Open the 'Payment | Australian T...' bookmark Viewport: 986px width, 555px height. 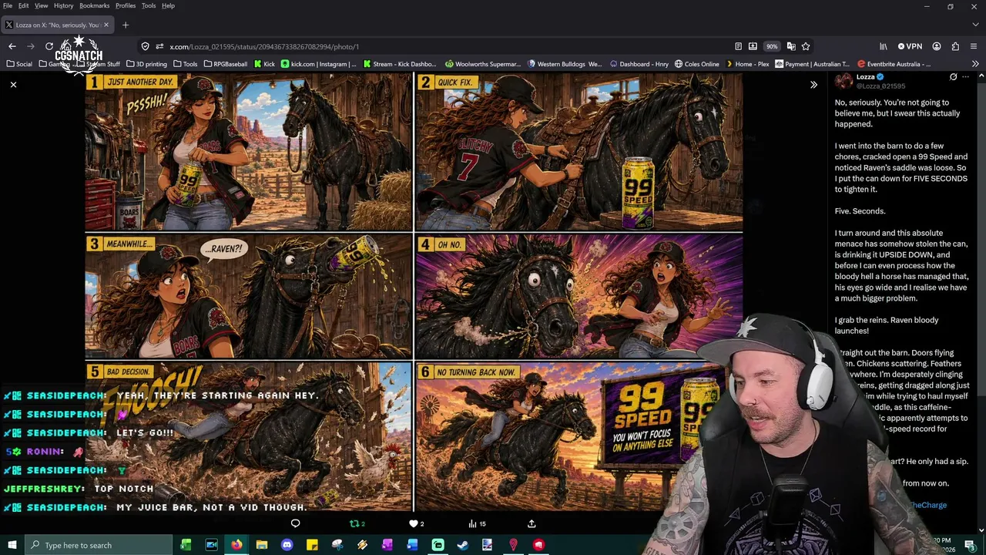click(812, 64)
